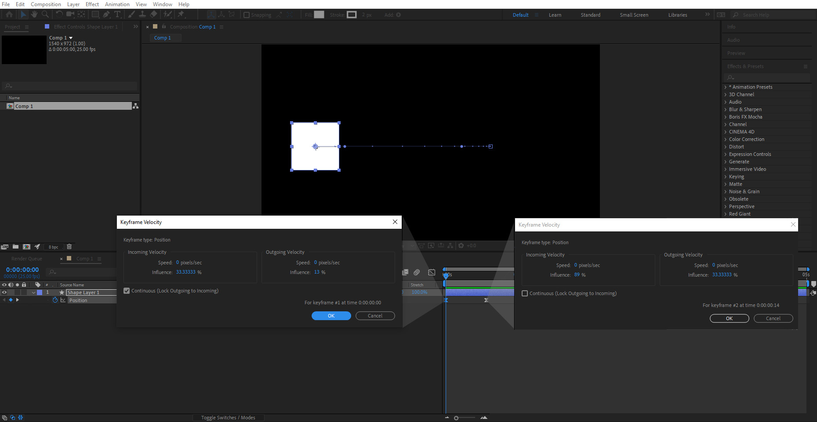Create a new composition icon

click(26, 247)
